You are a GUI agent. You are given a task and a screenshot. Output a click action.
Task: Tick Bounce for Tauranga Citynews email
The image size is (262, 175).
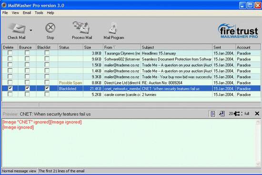tap(27, 53)
